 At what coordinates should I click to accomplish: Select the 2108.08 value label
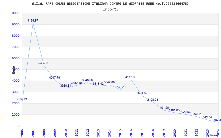[x=153, y=100]
